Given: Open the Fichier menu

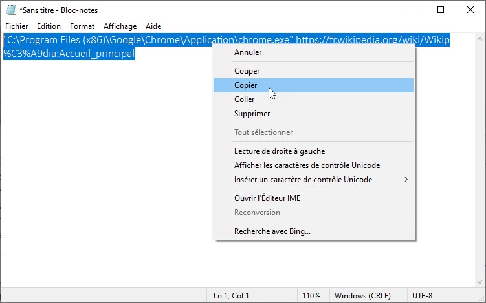Looking at the screenshot, I should 17,26.
